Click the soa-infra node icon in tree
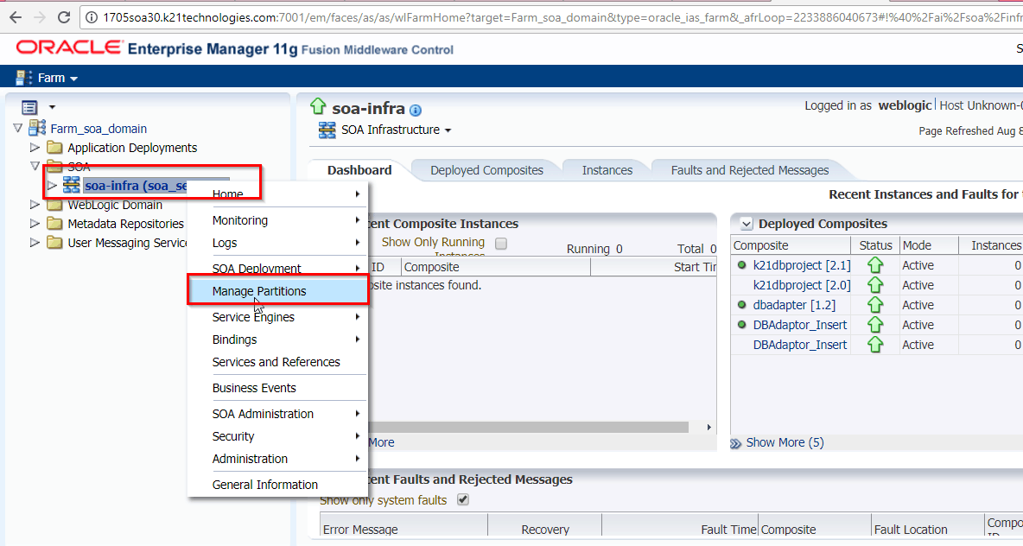 tap(71, 185)
